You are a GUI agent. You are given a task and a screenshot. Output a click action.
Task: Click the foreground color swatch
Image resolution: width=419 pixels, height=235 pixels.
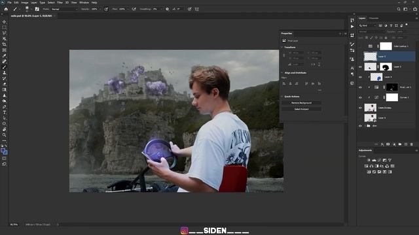click(x=3, y=151)
